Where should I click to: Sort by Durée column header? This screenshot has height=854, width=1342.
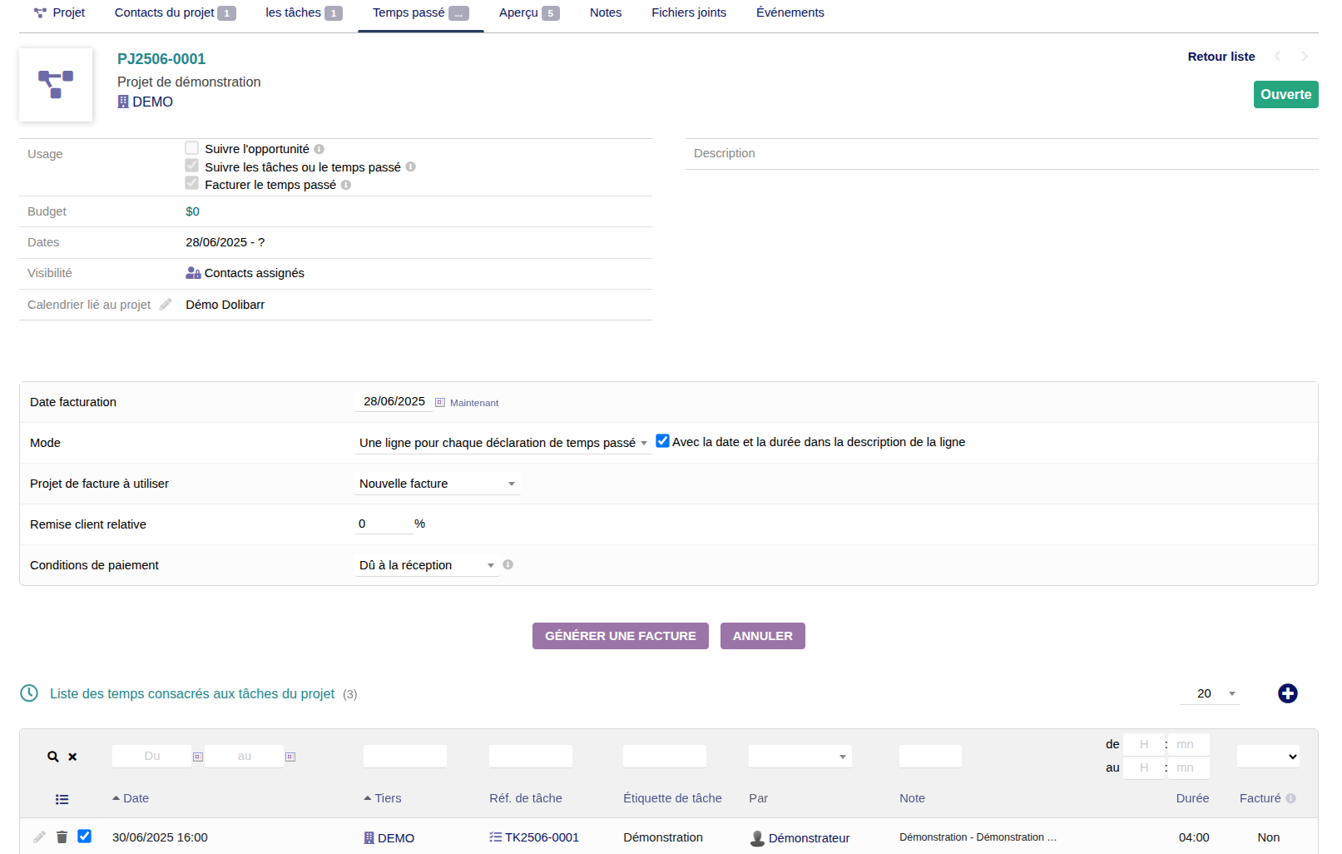pos(1192,798)
